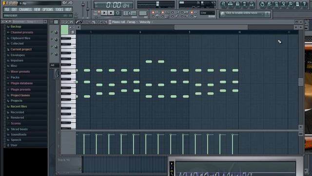
Task: Open the Line snap selector dropdown
Action: [x=207, y=13]
